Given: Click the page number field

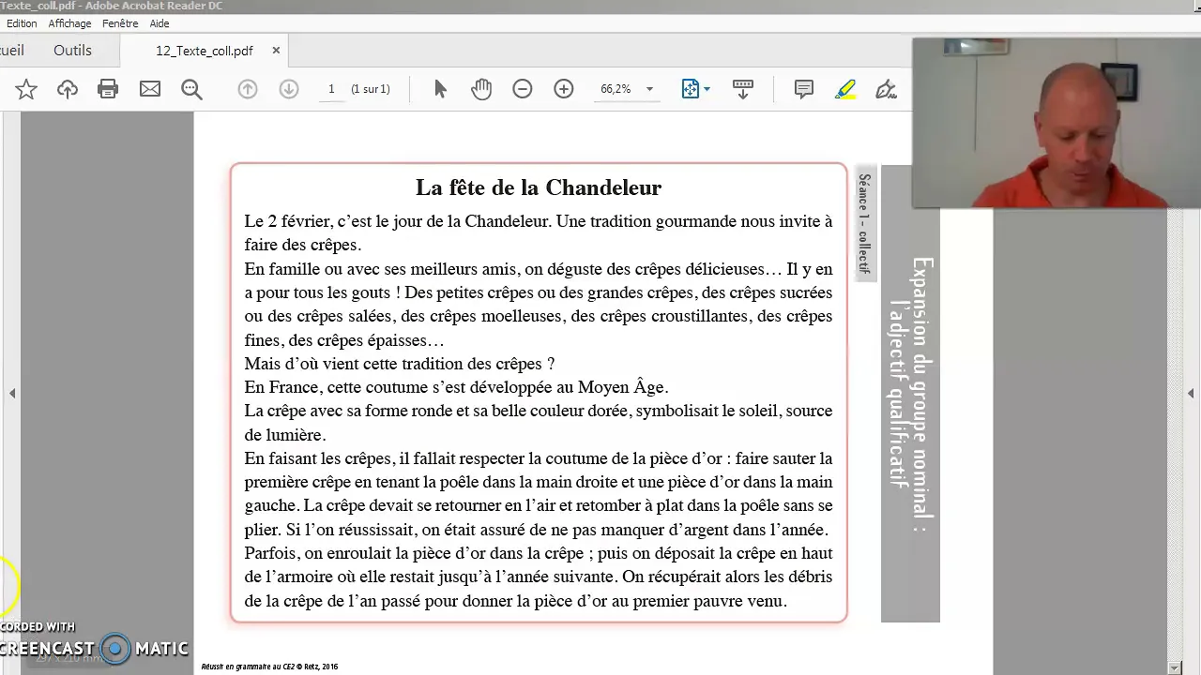Looking at the screenshot, I should (331, 89).
